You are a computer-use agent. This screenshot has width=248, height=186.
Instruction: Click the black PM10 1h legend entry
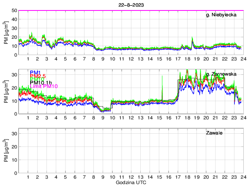coord(41,82)
